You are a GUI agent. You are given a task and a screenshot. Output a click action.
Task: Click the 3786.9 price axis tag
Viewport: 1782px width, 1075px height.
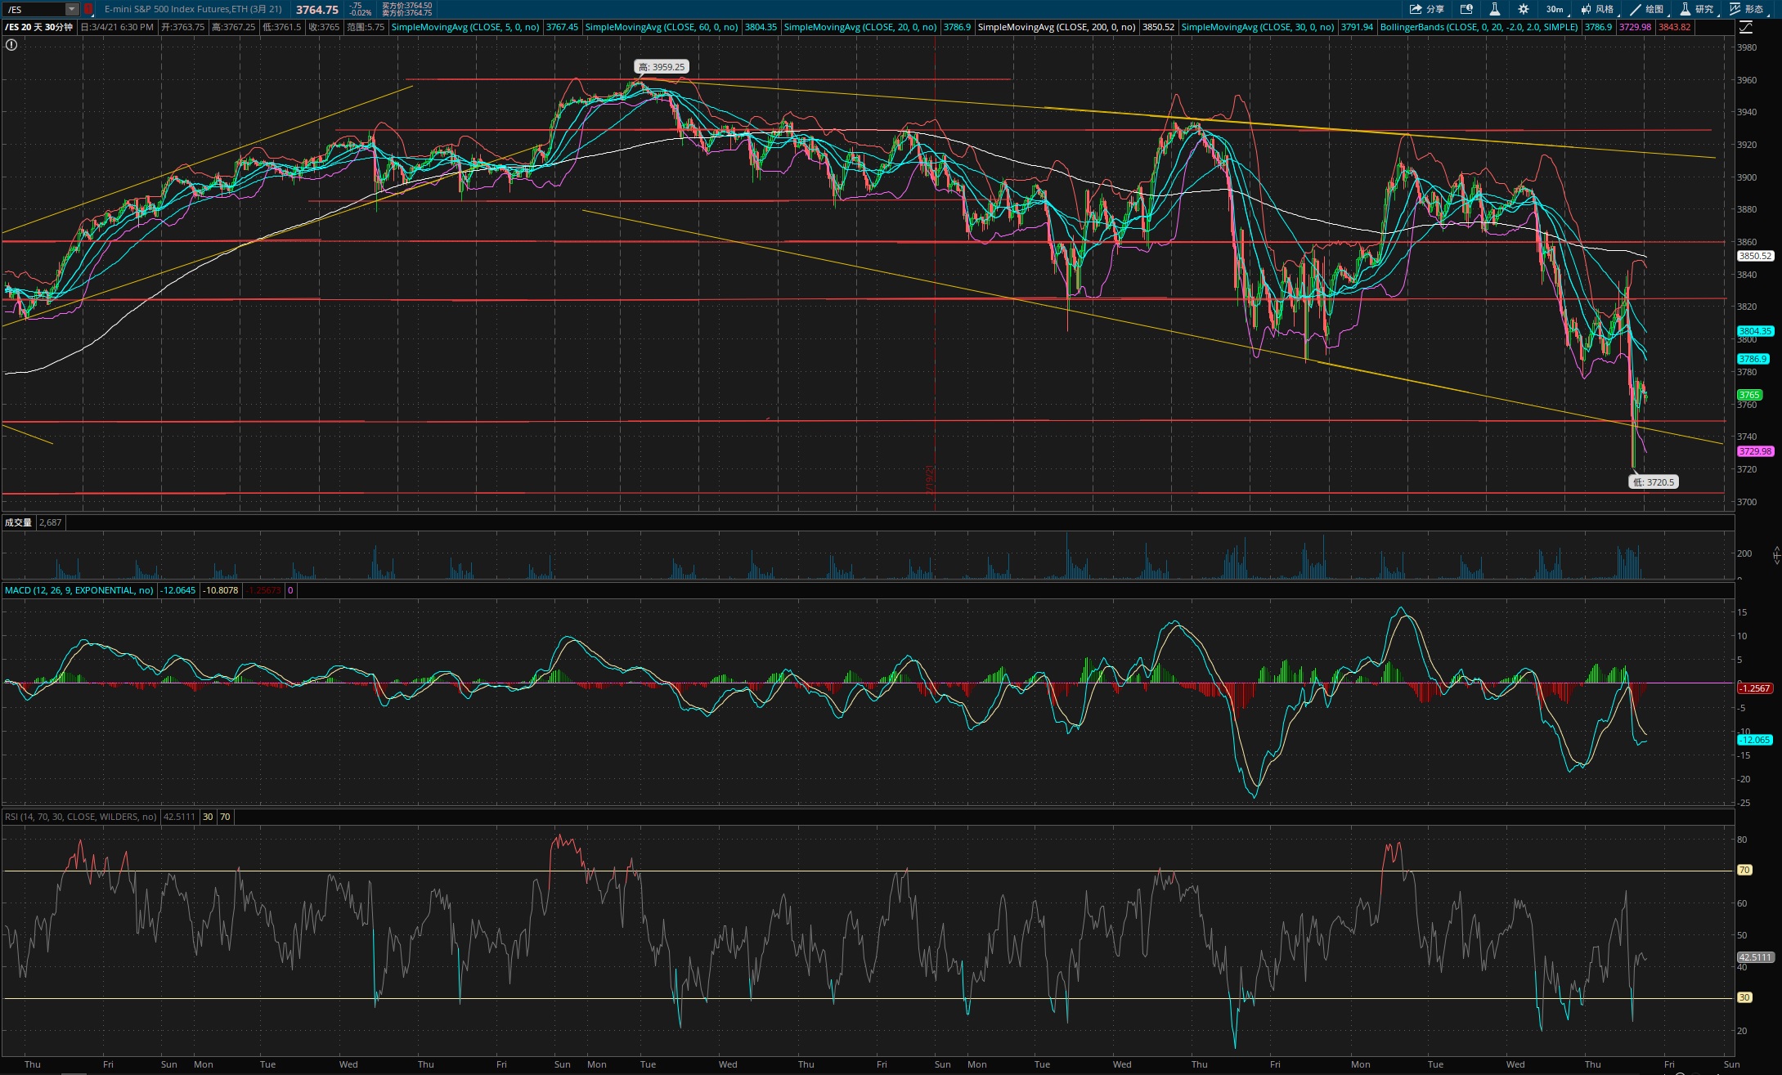(x=1753, y=359)
